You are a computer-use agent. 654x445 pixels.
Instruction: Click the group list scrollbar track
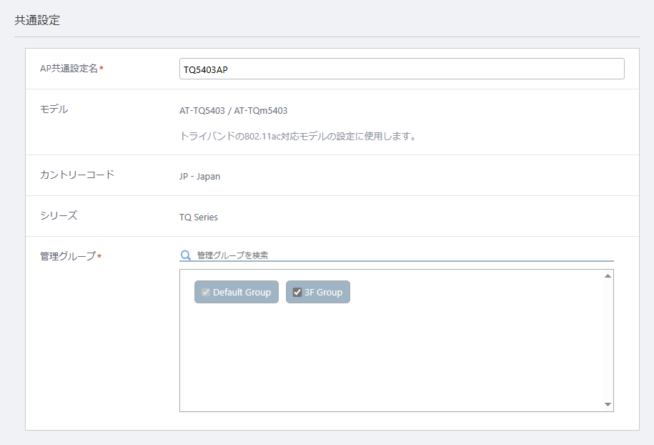tap(608, 341)
